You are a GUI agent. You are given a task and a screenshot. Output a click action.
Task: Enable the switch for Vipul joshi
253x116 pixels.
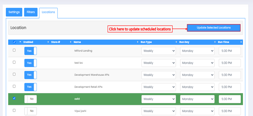coord(30,111)
